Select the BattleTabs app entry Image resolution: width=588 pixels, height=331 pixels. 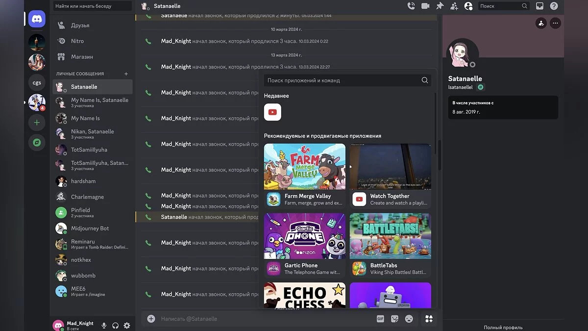pyautogui.click(x=391, y=269)
